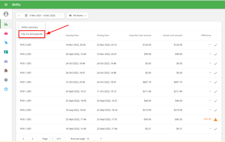Click the user account profile icon
Screen dimensions: 225x142
6,14
